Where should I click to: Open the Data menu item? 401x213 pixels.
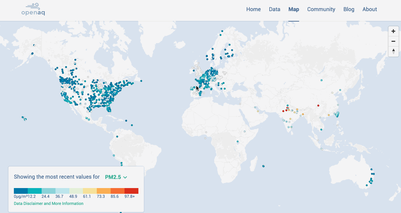click(x=274, y=9)
